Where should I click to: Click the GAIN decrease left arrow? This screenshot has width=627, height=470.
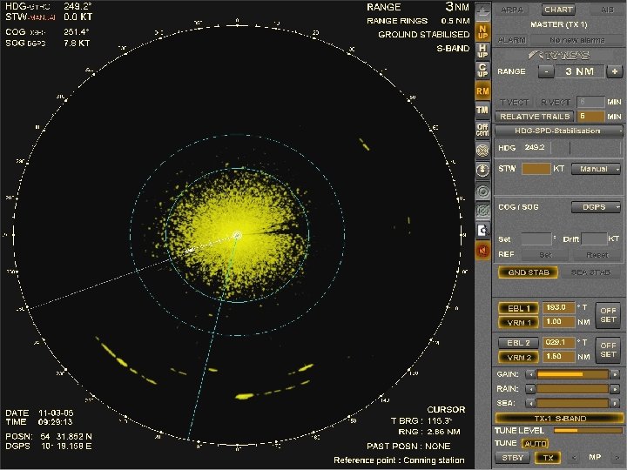point(530,374)
